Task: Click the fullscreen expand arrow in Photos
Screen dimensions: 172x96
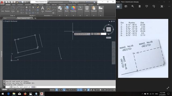Action: click(168, 88)
